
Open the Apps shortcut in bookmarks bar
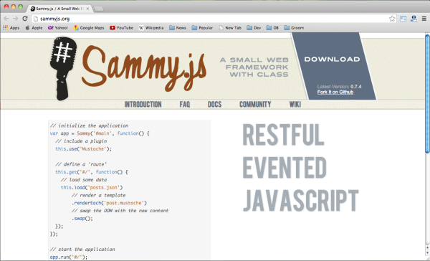11,28
